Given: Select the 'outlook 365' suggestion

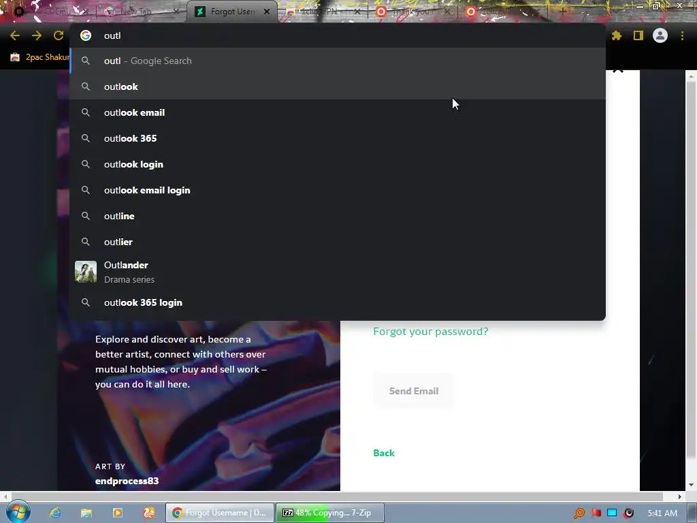Looking at the screenshot, I should click(x=338, y=138).
